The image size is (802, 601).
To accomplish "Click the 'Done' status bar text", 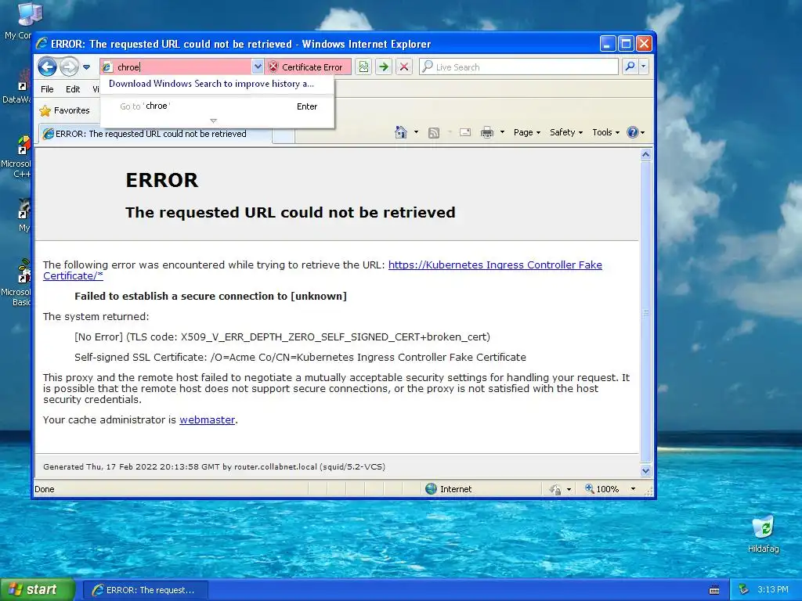I will [45, 489].
